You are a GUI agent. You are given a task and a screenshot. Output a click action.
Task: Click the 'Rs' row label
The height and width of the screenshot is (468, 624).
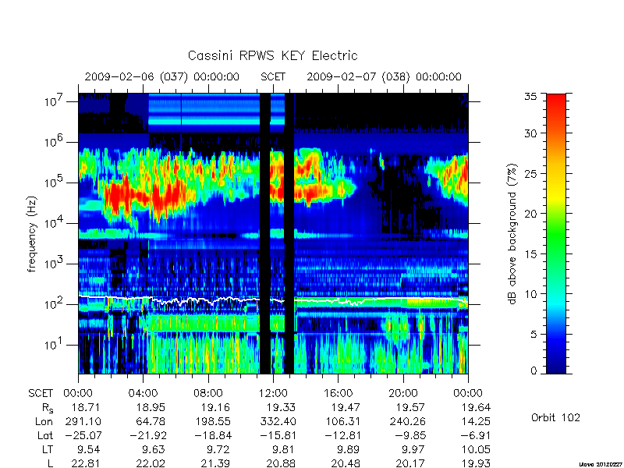(x=48, y=408)
